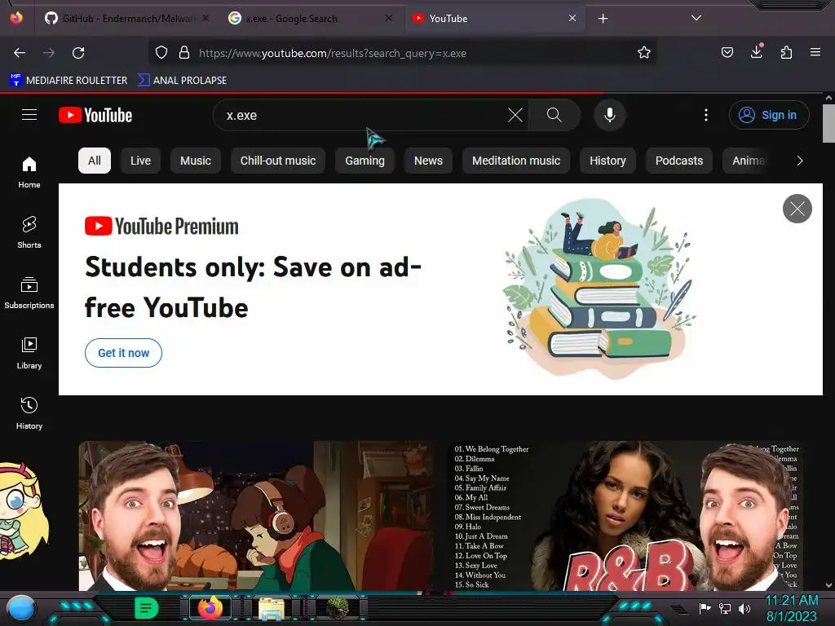Select the Meditation music chip
Screen dimensions: 835x626
(x=516, y=161)
